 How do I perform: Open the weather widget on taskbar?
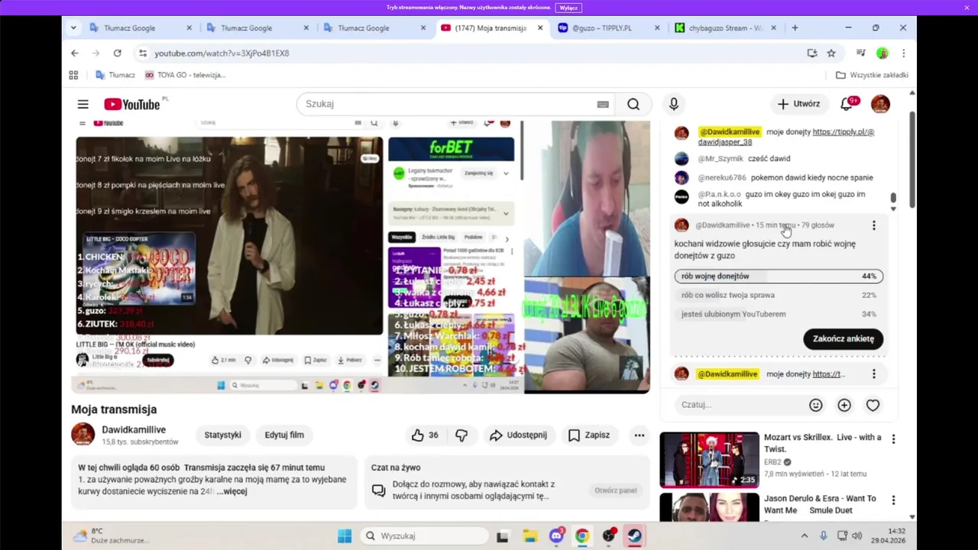pyautogui.click(x=111, y=535)
